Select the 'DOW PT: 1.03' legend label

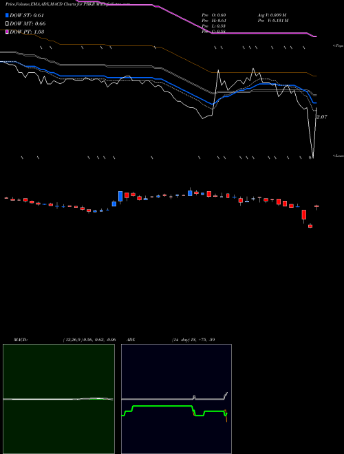pos(27,32)
